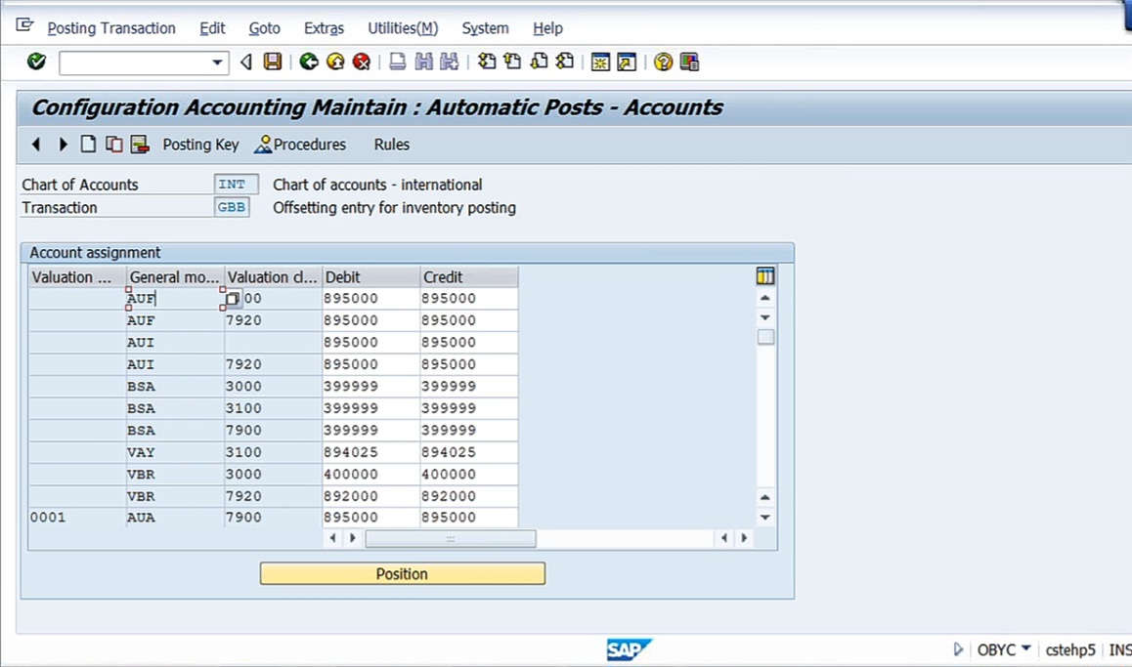1132x667 pixels.
Task: Click the Print icon in toolbar
Action: pos(397,63)
